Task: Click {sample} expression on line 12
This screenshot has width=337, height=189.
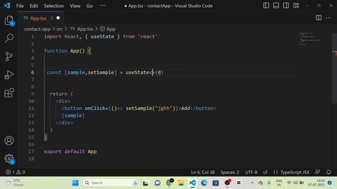Action: (x=73, y=115)
